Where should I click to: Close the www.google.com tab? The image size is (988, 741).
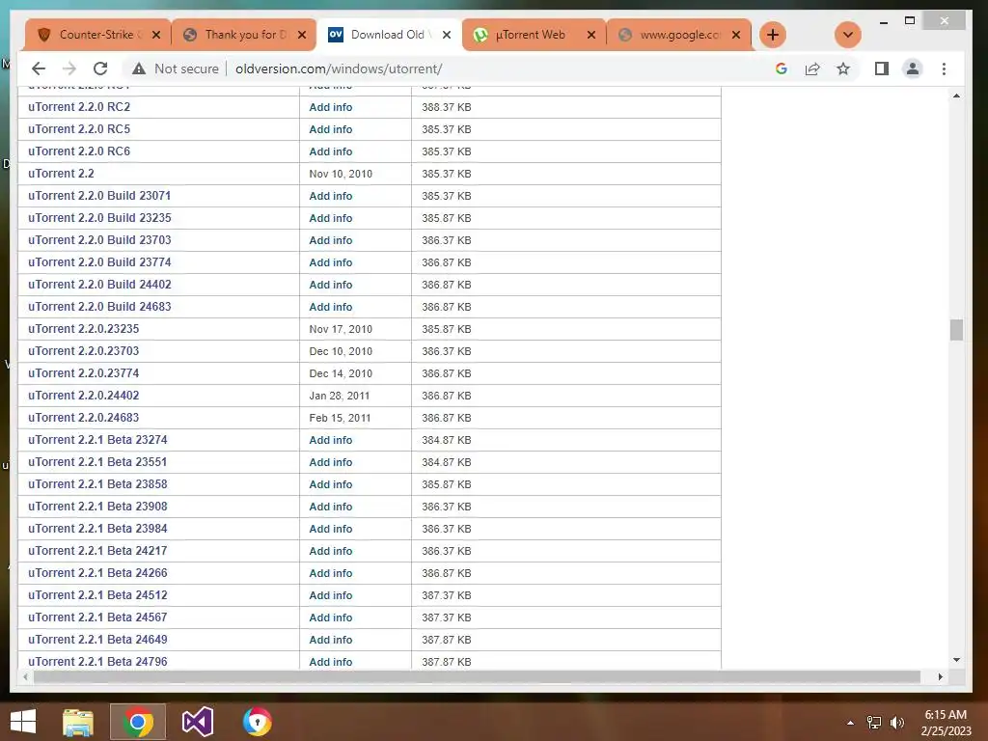[736, 35]
